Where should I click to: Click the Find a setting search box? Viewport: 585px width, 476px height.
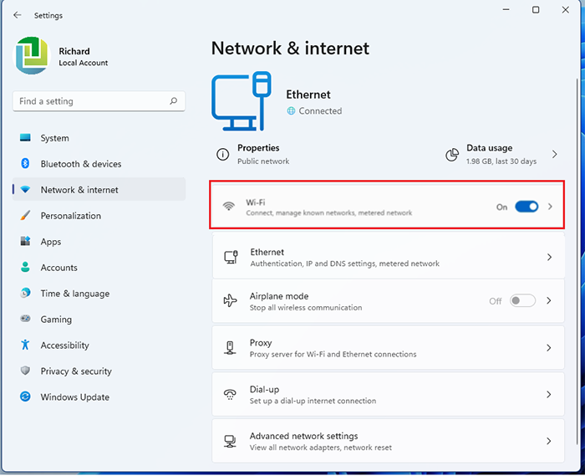99,101
